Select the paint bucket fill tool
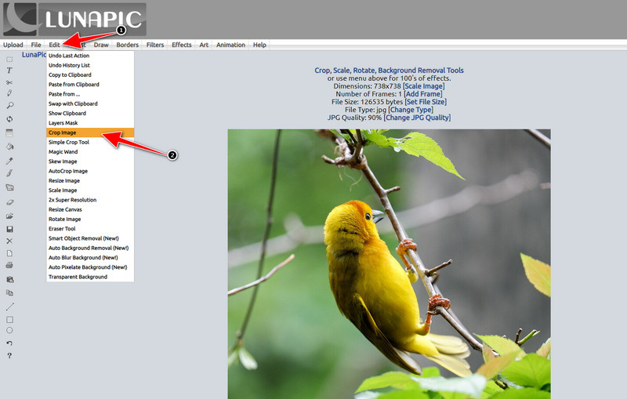Screen dimensions: 627x399 point(9,147)
